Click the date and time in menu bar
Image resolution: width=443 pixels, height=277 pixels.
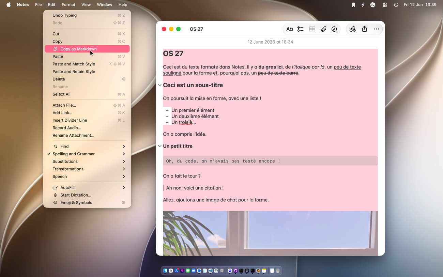420,5
